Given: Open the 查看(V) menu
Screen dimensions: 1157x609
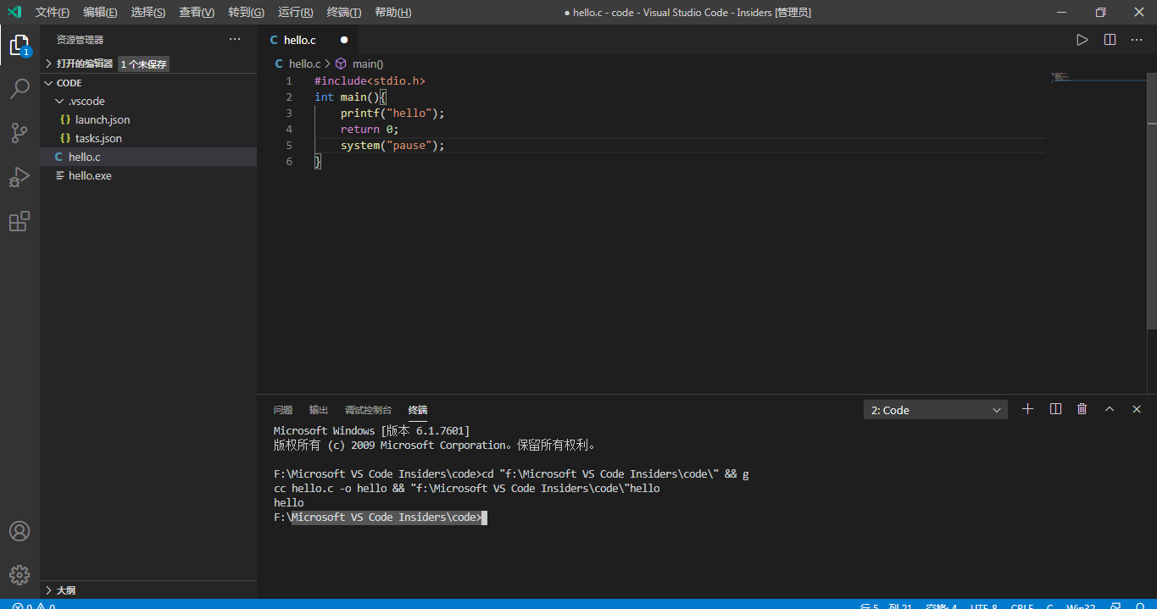Looking at the screenshot, I should point(197,13).
